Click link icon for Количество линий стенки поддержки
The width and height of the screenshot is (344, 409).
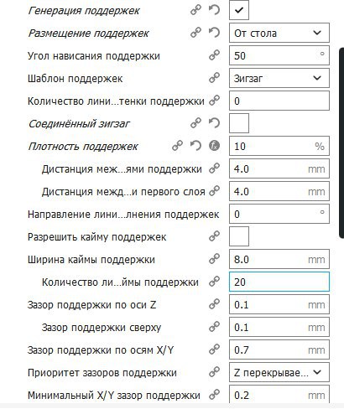point(214,101)
